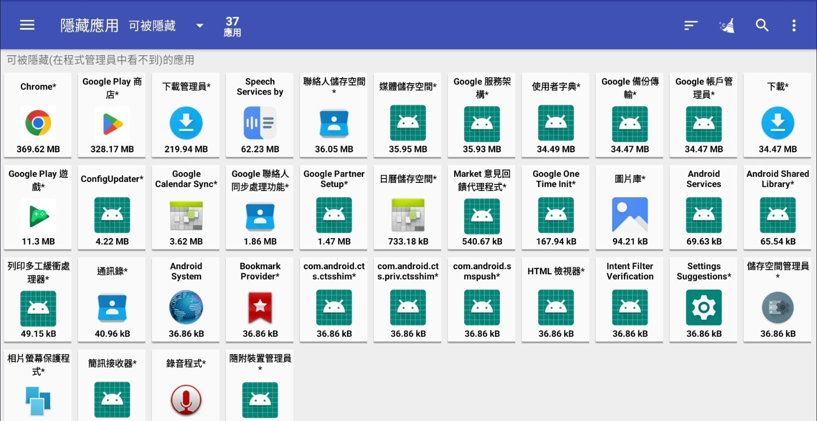Viewport: 817px width, 421px height.
Task: Select the Android System globe icon
Action: coord(186,308)
